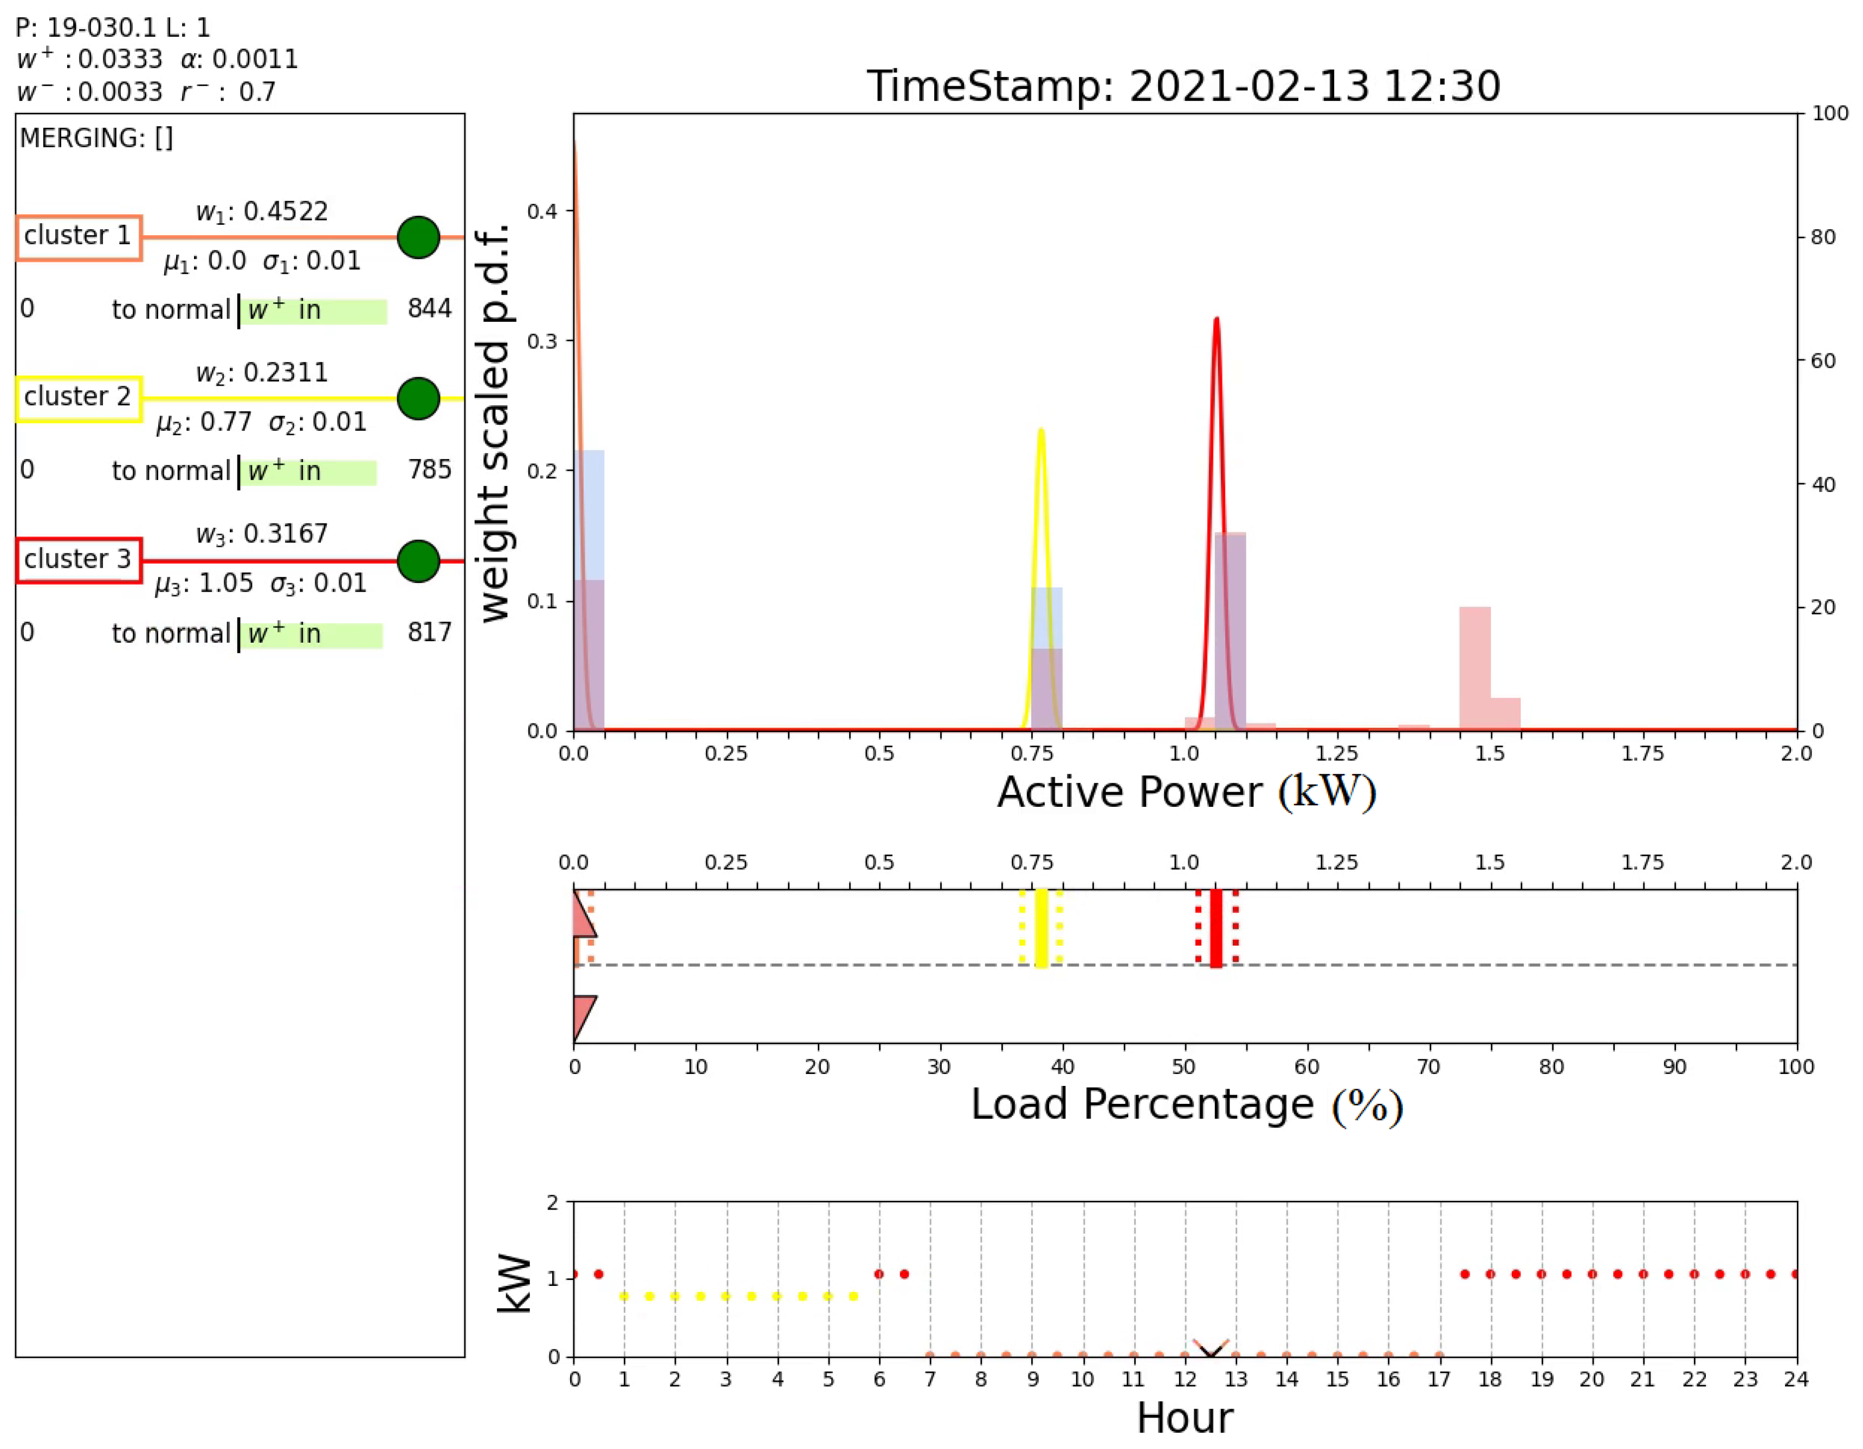This screenshot has height=1449, width=1863.
Task: Click the green circle beside cluster 1
Action: pyautogui.click(x=418, y=237)
